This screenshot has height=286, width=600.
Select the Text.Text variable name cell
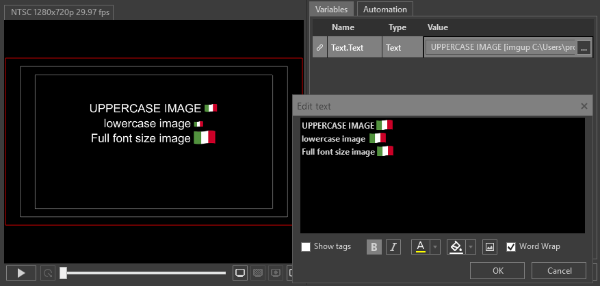tap(354, 47)
